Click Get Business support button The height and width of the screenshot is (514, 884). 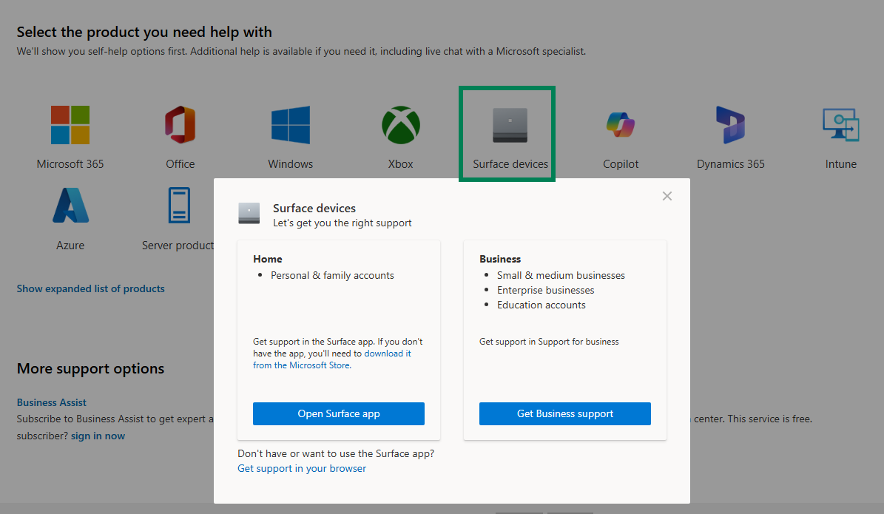tap(565, 413)
